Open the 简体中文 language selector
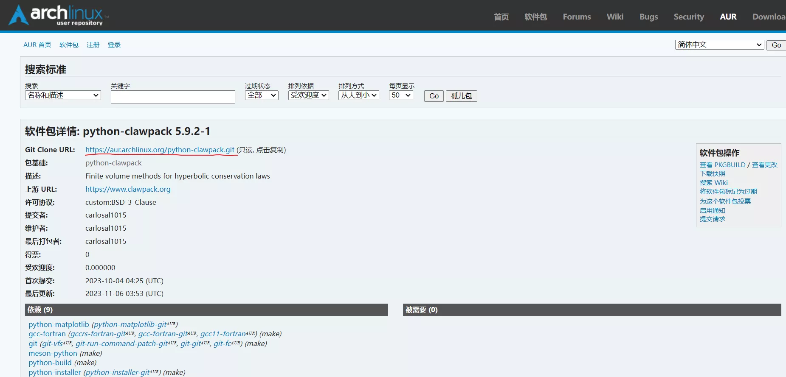Viewport: 786px width, 377px height. pyautogui.click(x=719, y=45)
